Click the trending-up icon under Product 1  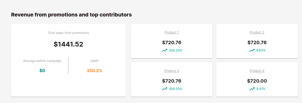click(x=165, y=50)
